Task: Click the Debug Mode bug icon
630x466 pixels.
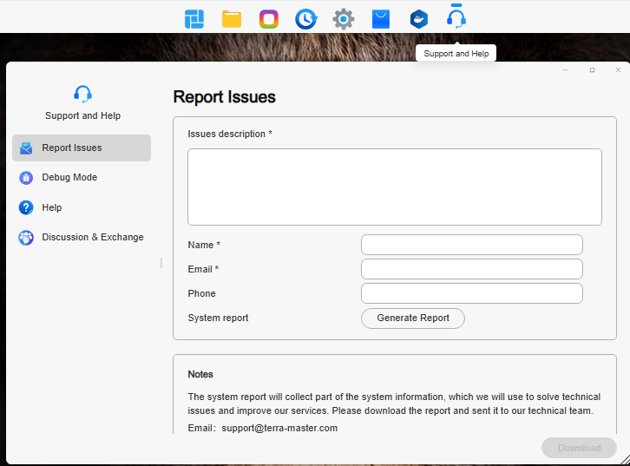Action: 26,178
